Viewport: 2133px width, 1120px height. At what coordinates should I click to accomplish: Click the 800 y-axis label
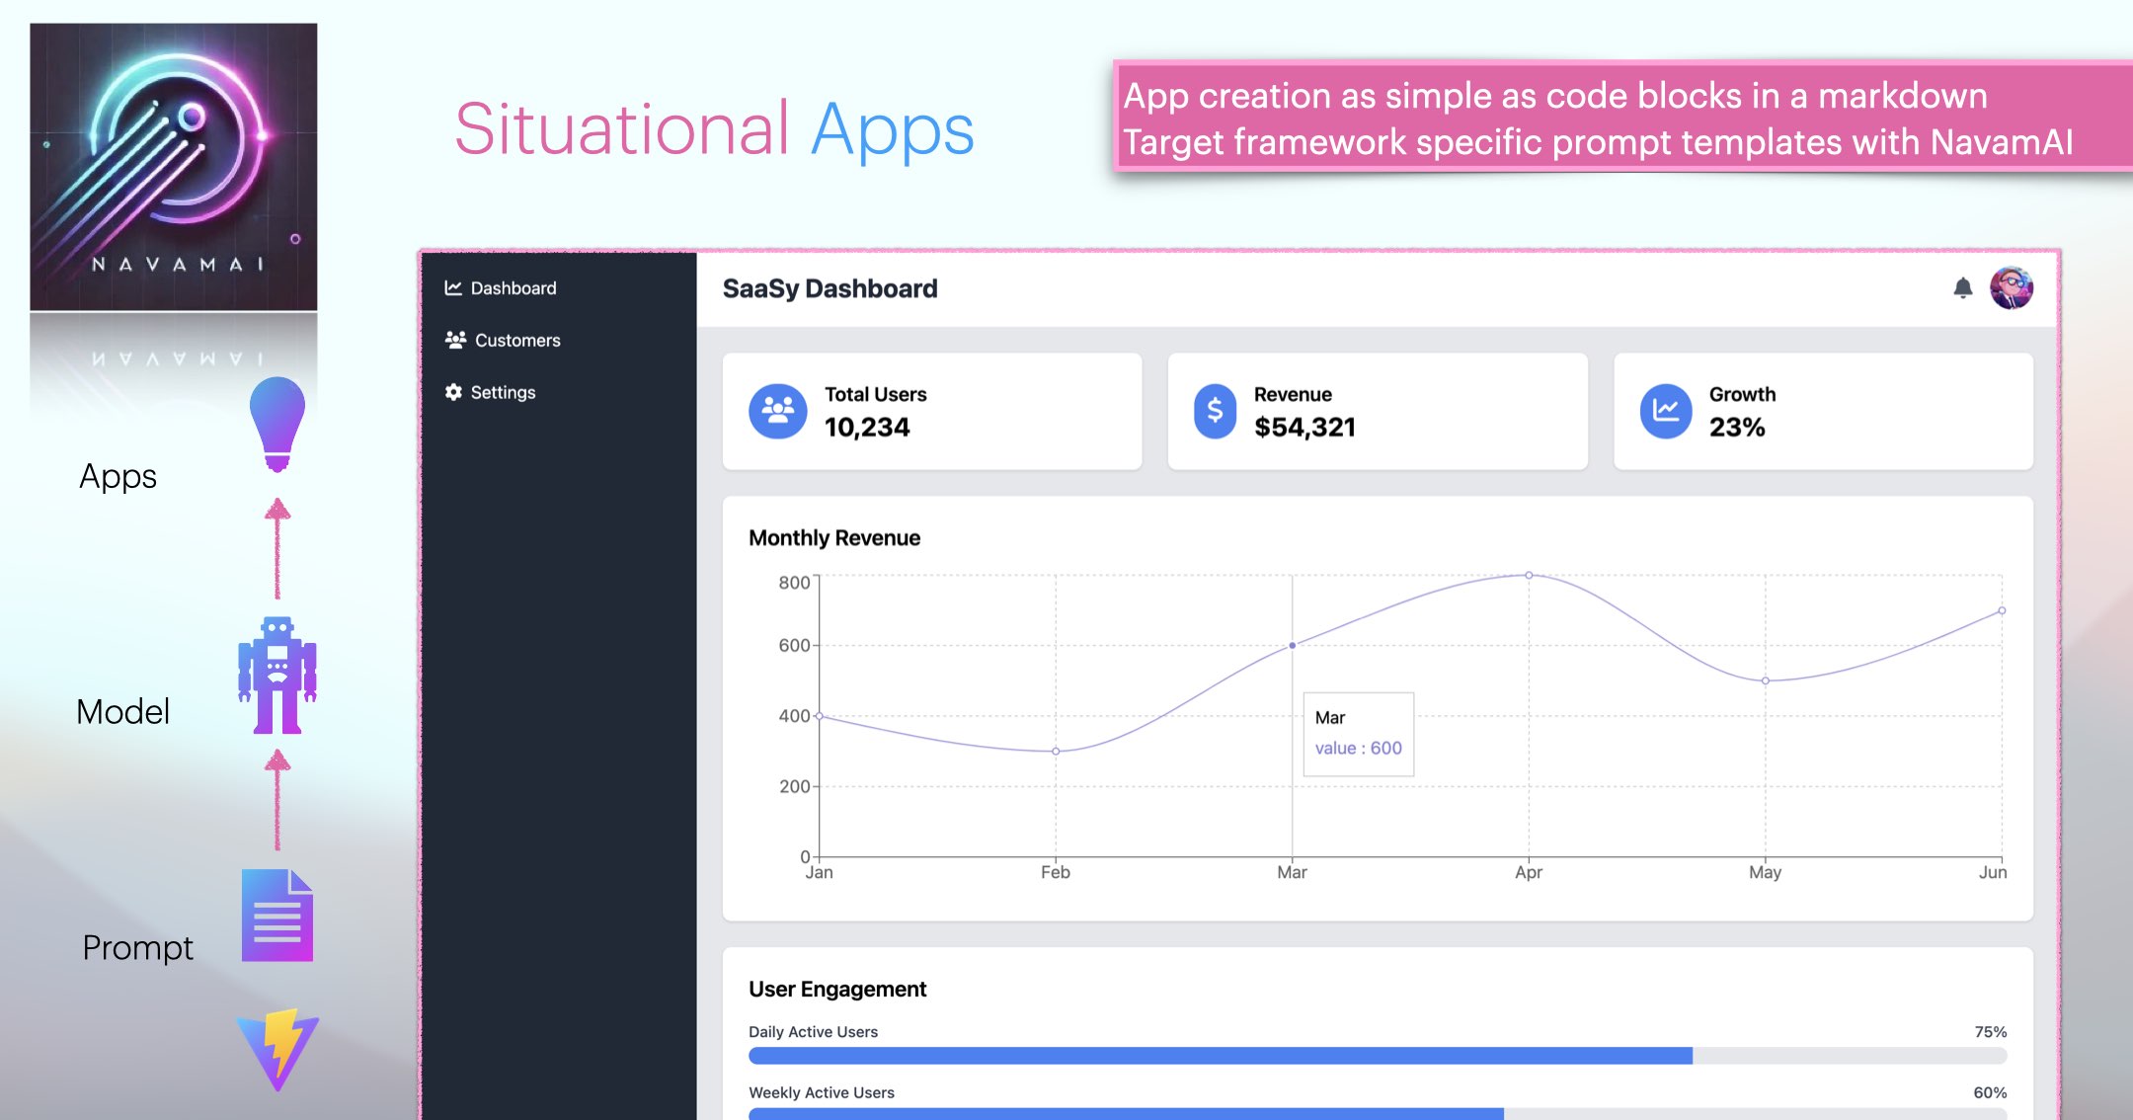coord(794,583)
